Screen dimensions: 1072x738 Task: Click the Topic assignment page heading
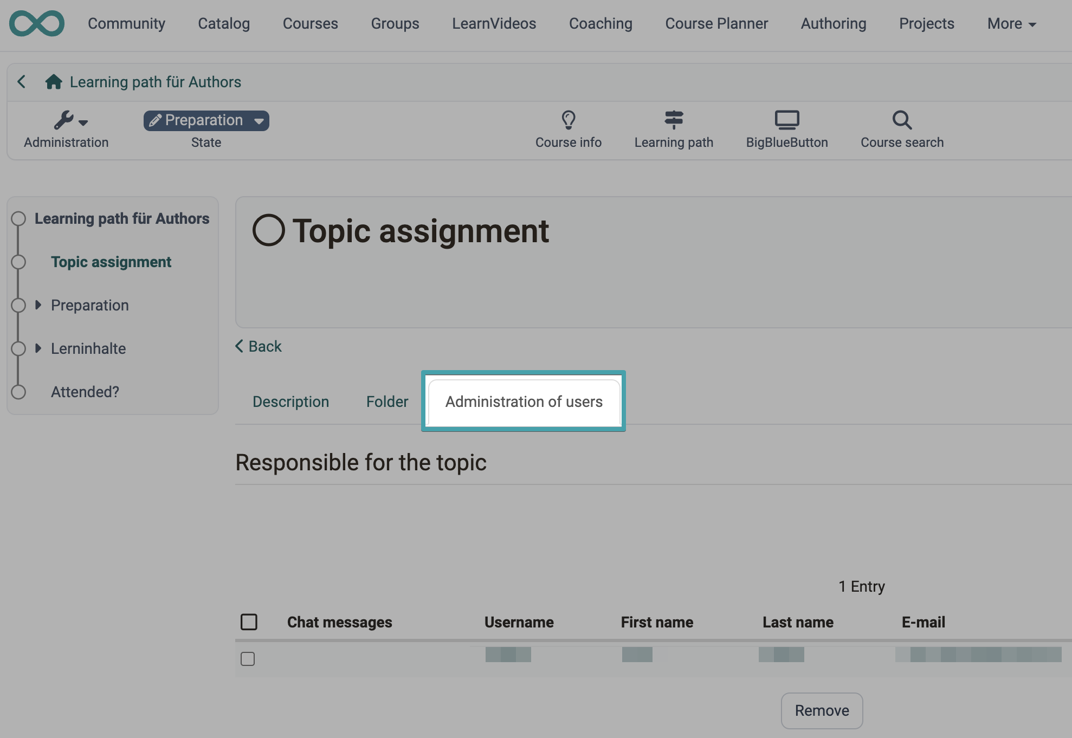421,231
